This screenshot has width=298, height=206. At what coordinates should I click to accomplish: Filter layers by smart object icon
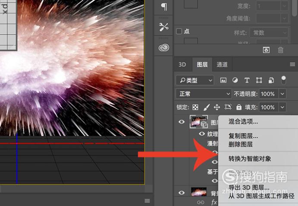pyautogui.click(x=271, y=80)
